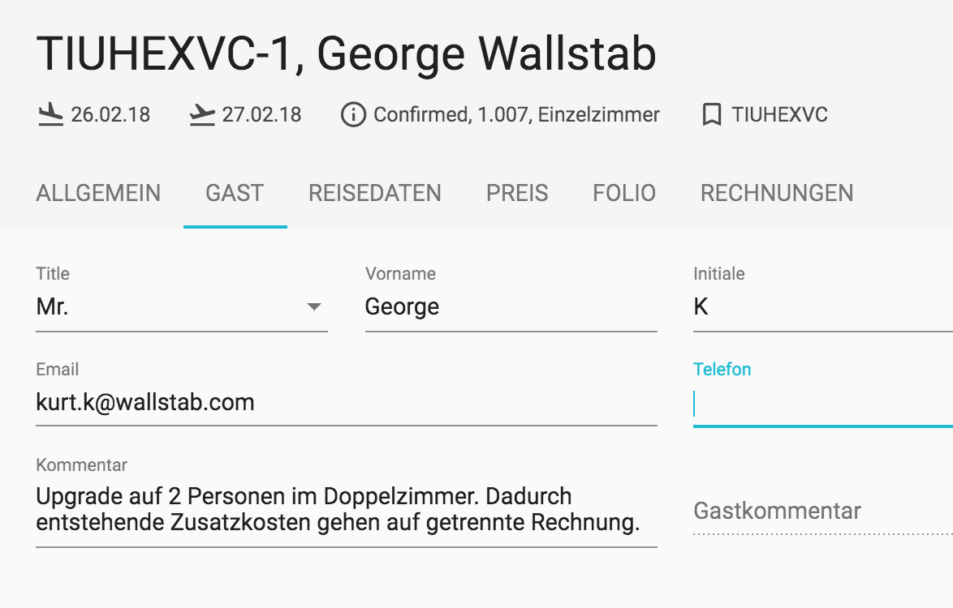Click the Kommentar text area
The height and width of the screenshot is (608, 953).
[347, 509]
